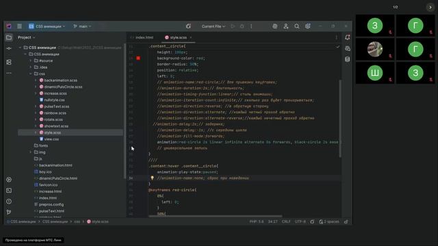The height and width of the screenshot is (246, 438).
Task: Open the Commit tool window
Action: pos(9,49)
